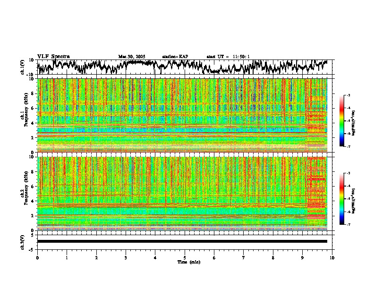Click the ch.1 Frequency (kHz) axis label
The height and width of the screenshot is (289, 374).
coord(25,109)
